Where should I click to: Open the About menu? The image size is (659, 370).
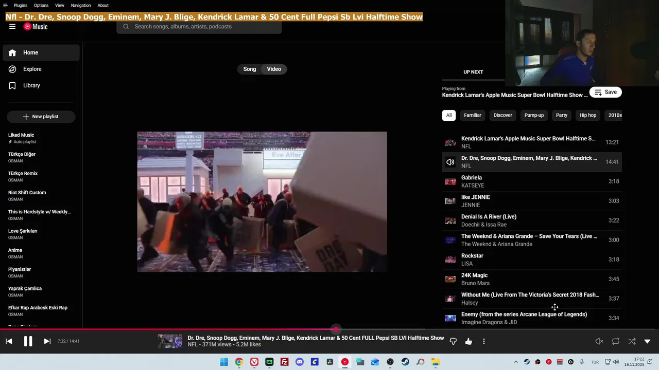click(x=103, y=5)
